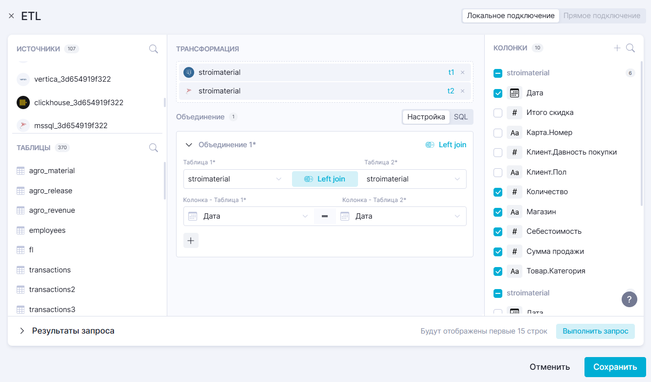
Task: Select clickhouse_3d654919f322 source icon
Action: click(x=23, y=103)
